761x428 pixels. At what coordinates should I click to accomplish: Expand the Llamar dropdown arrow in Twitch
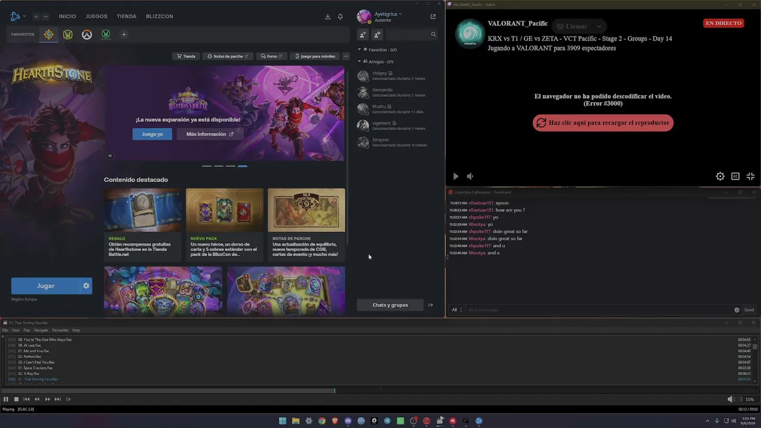tap(599, 26)
